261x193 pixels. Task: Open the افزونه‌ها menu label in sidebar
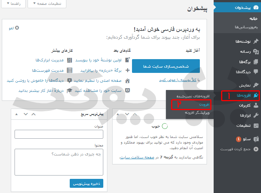coord(244,95)
